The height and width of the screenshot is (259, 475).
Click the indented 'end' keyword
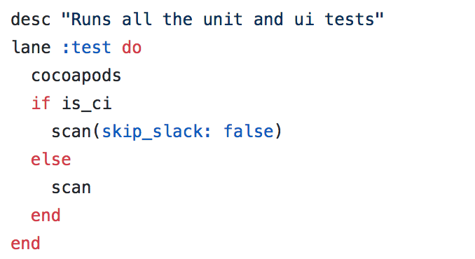pos(46,215)
